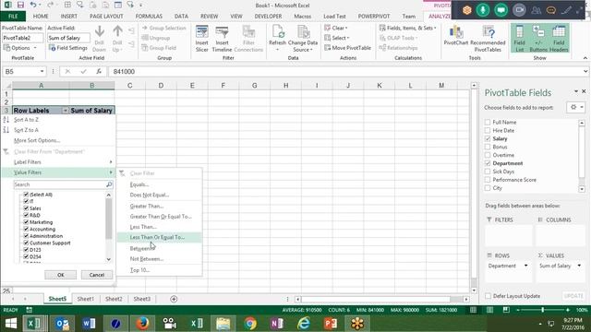
Task: Click the microphone icon in recording toolbar
Action: pyautogui.click(x=483, y=10)
